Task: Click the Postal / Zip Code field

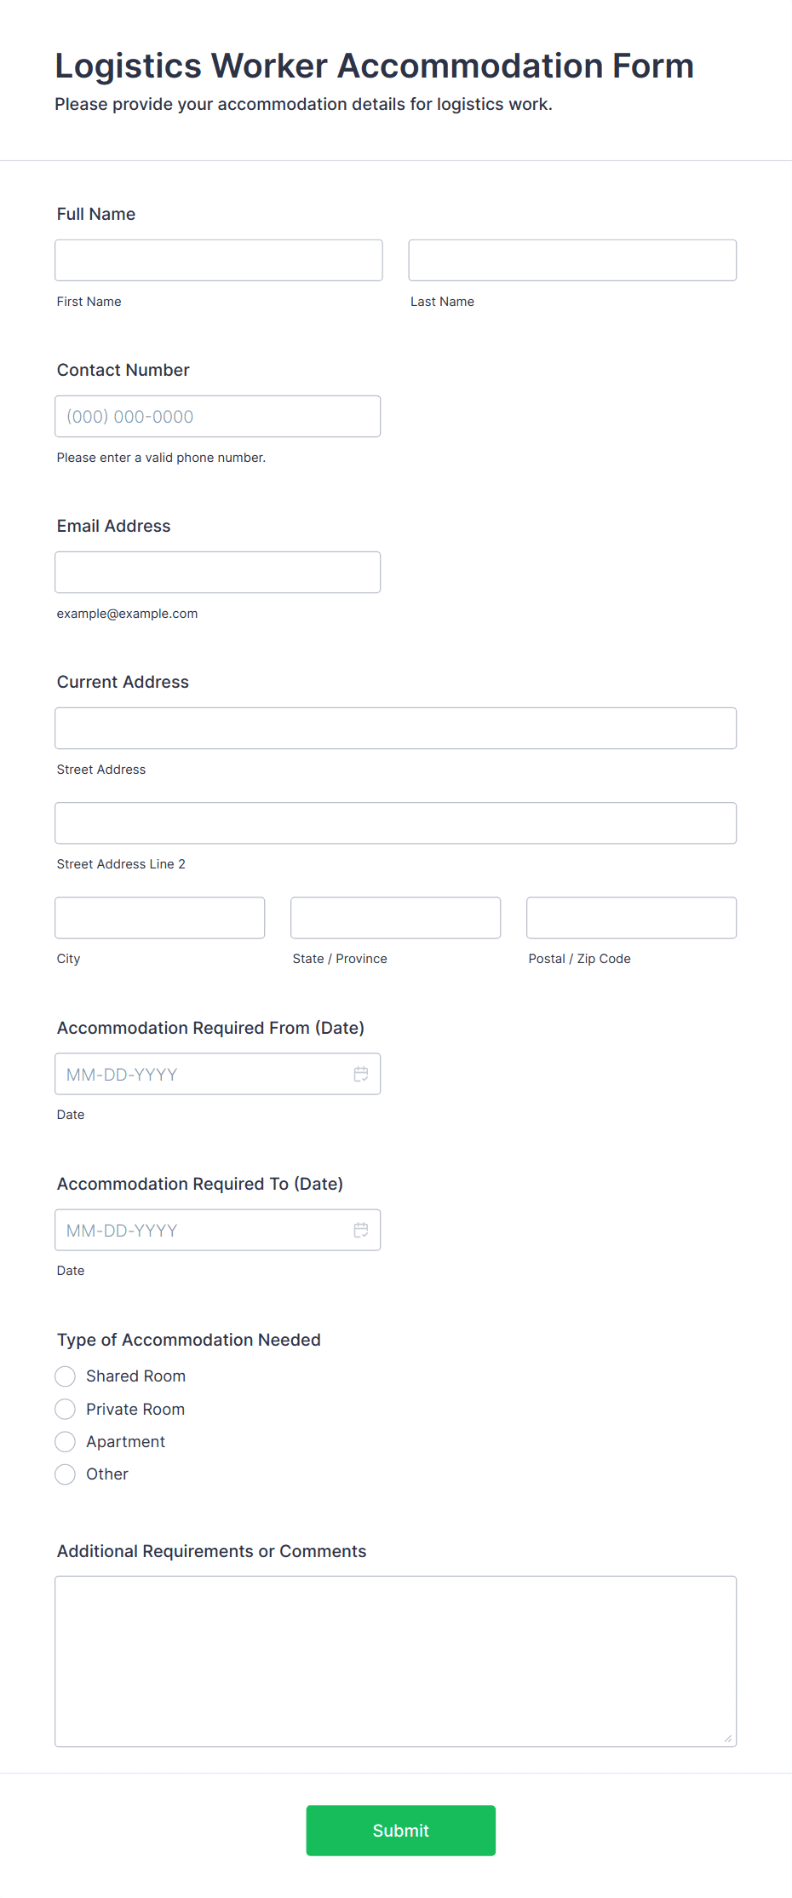Action: coord(632,917)
